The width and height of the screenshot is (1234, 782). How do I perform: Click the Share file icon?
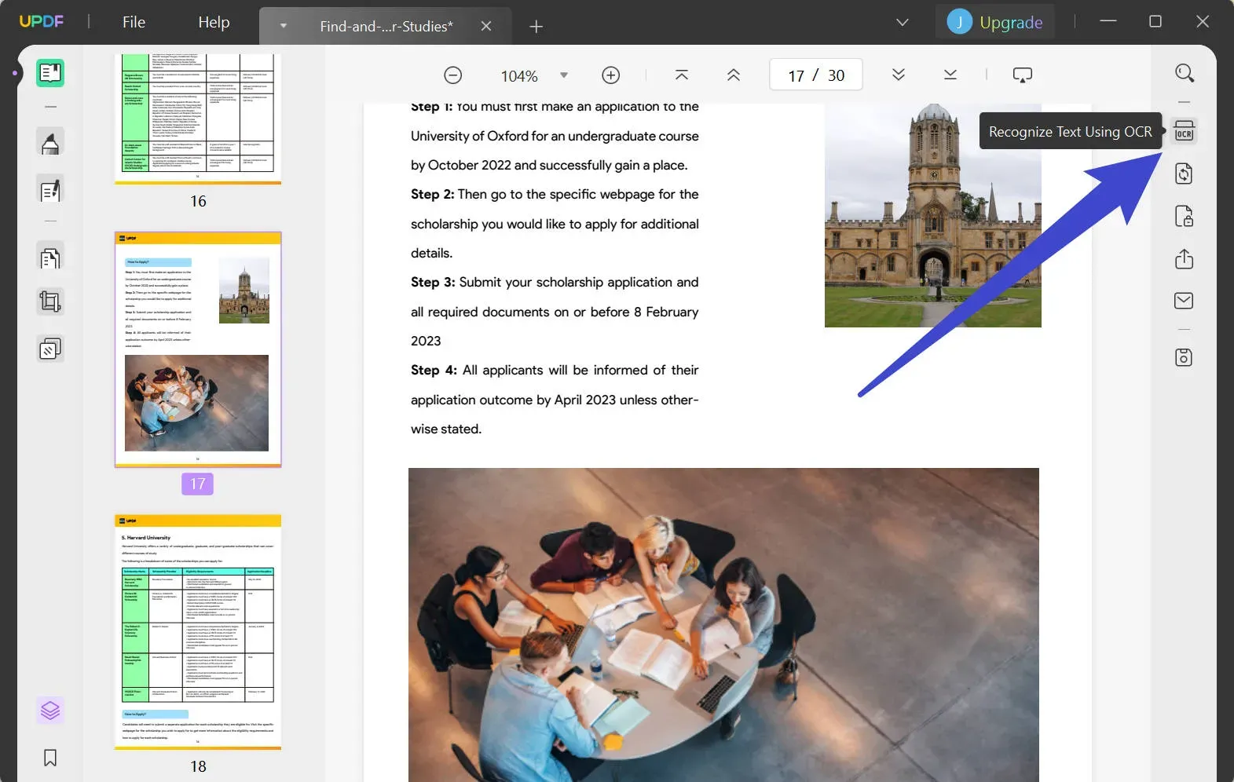tap(1184, 259)
